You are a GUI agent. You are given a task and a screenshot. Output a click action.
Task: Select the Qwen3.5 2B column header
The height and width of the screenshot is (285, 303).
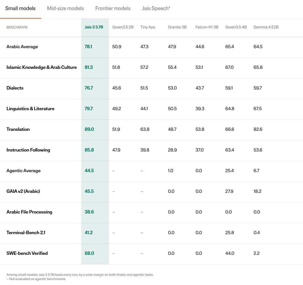[x=123, y=27]
